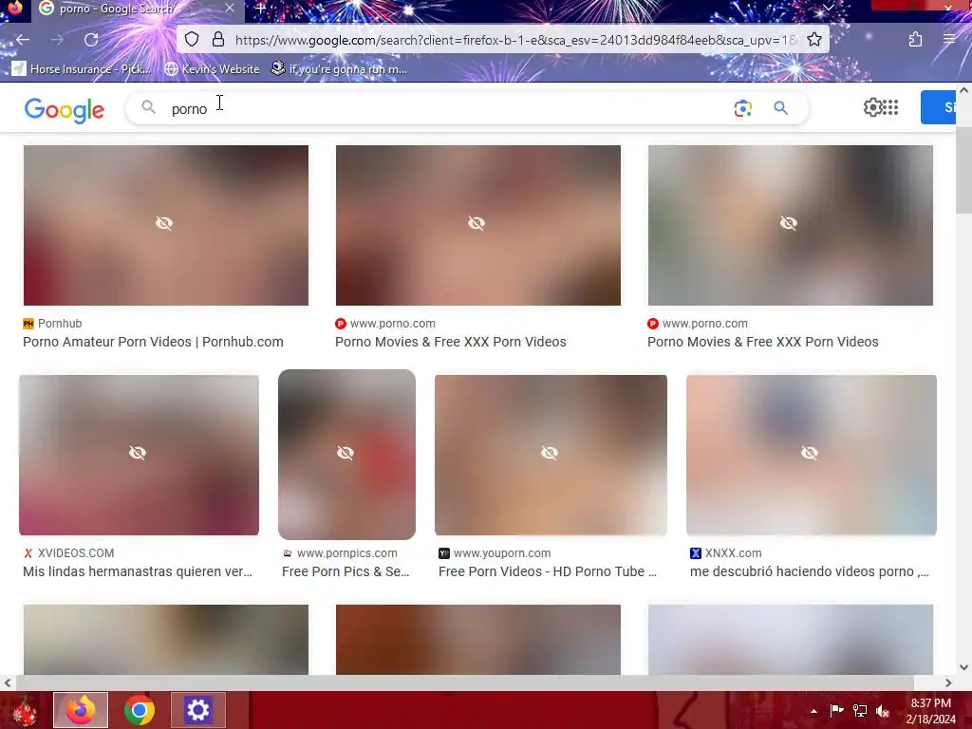Launch Google Chrome from the taskbar

pos(140,710)
